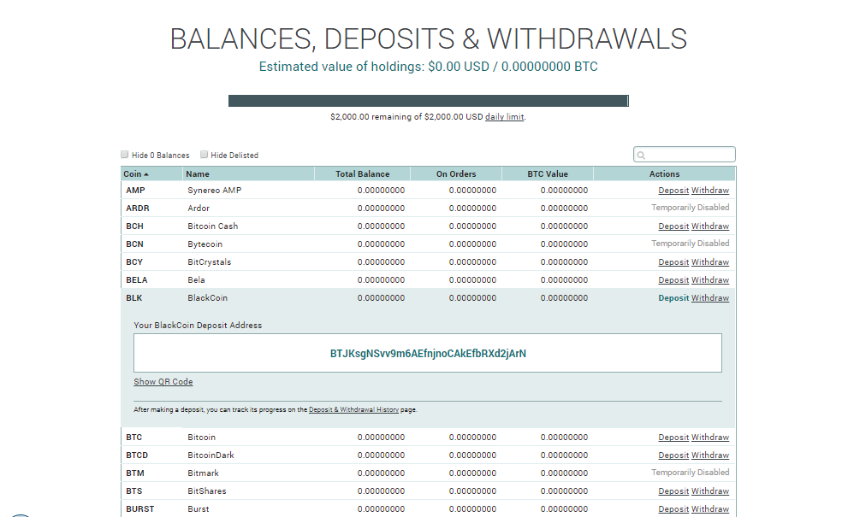
Task: Click Withdraw for Burst
Action: tap(710, 509)
